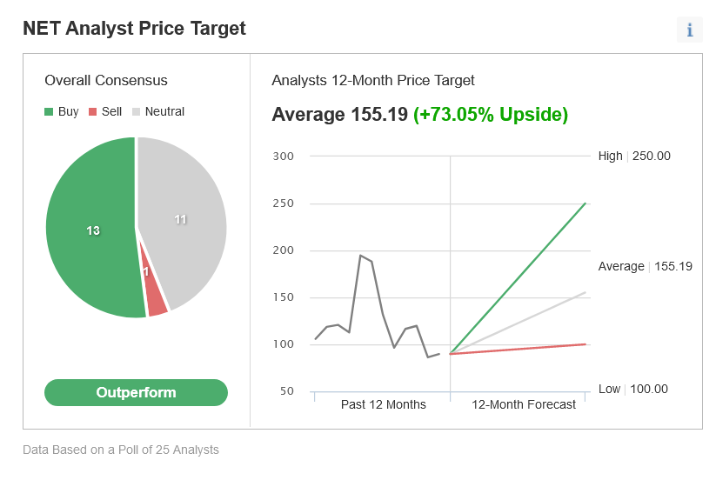
Task: Click the past 12 months price peak
Action: (x=361, y=256)
